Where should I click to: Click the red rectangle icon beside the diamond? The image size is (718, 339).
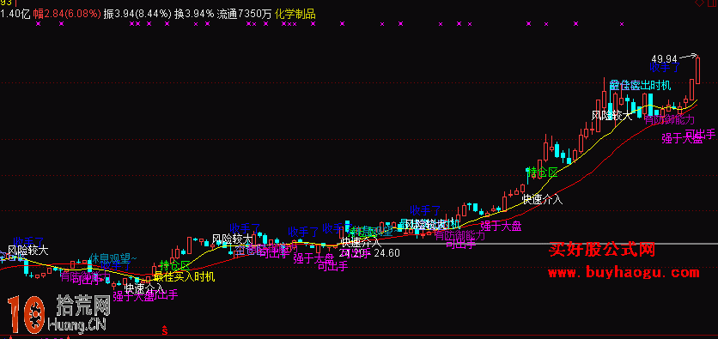[x=712, y=3]
